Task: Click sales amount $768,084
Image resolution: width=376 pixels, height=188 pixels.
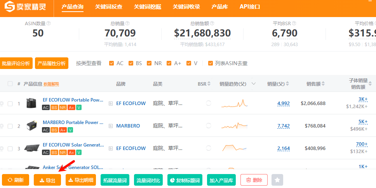Action: coord(315,126)
